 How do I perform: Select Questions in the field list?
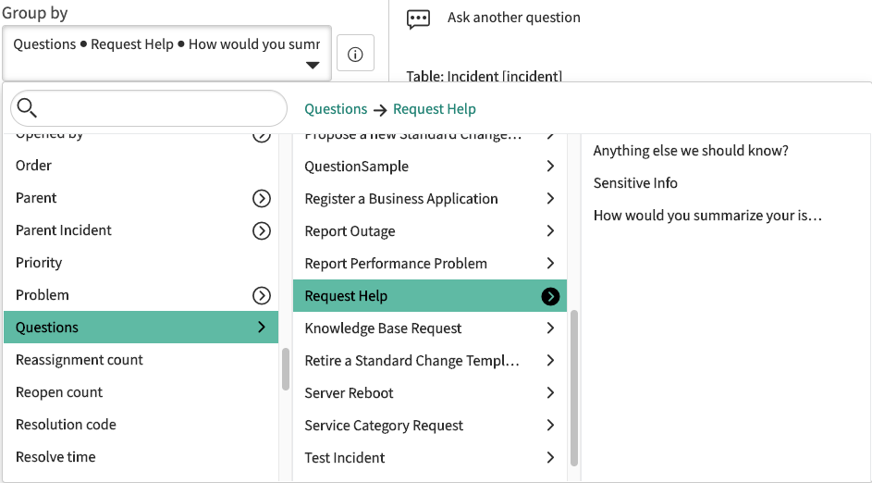point(141,328)
